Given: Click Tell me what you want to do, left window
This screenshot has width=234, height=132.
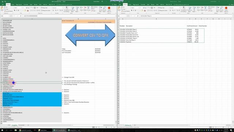Looking at the screenshot, I should (64, 5).
